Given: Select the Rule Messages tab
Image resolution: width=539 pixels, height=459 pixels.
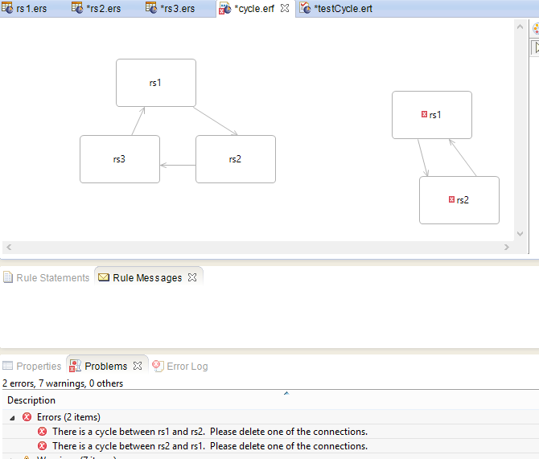Looking at the screenshot, I should [147, 277].
